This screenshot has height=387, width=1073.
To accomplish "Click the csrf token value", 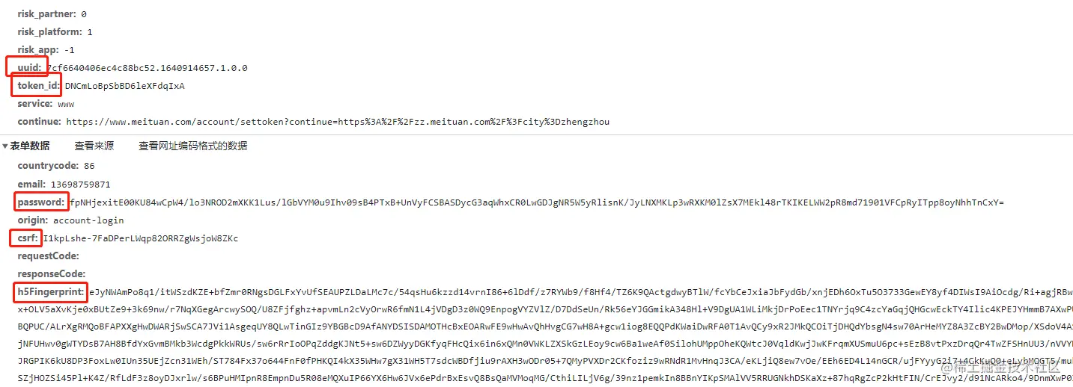I will coord(141,238).
